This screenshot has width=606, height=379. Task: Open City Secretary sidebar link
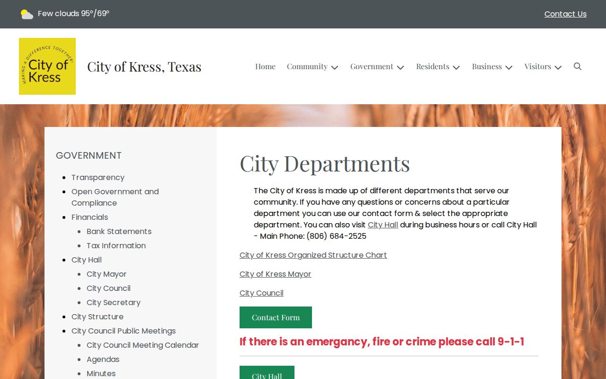click(114, 302)
